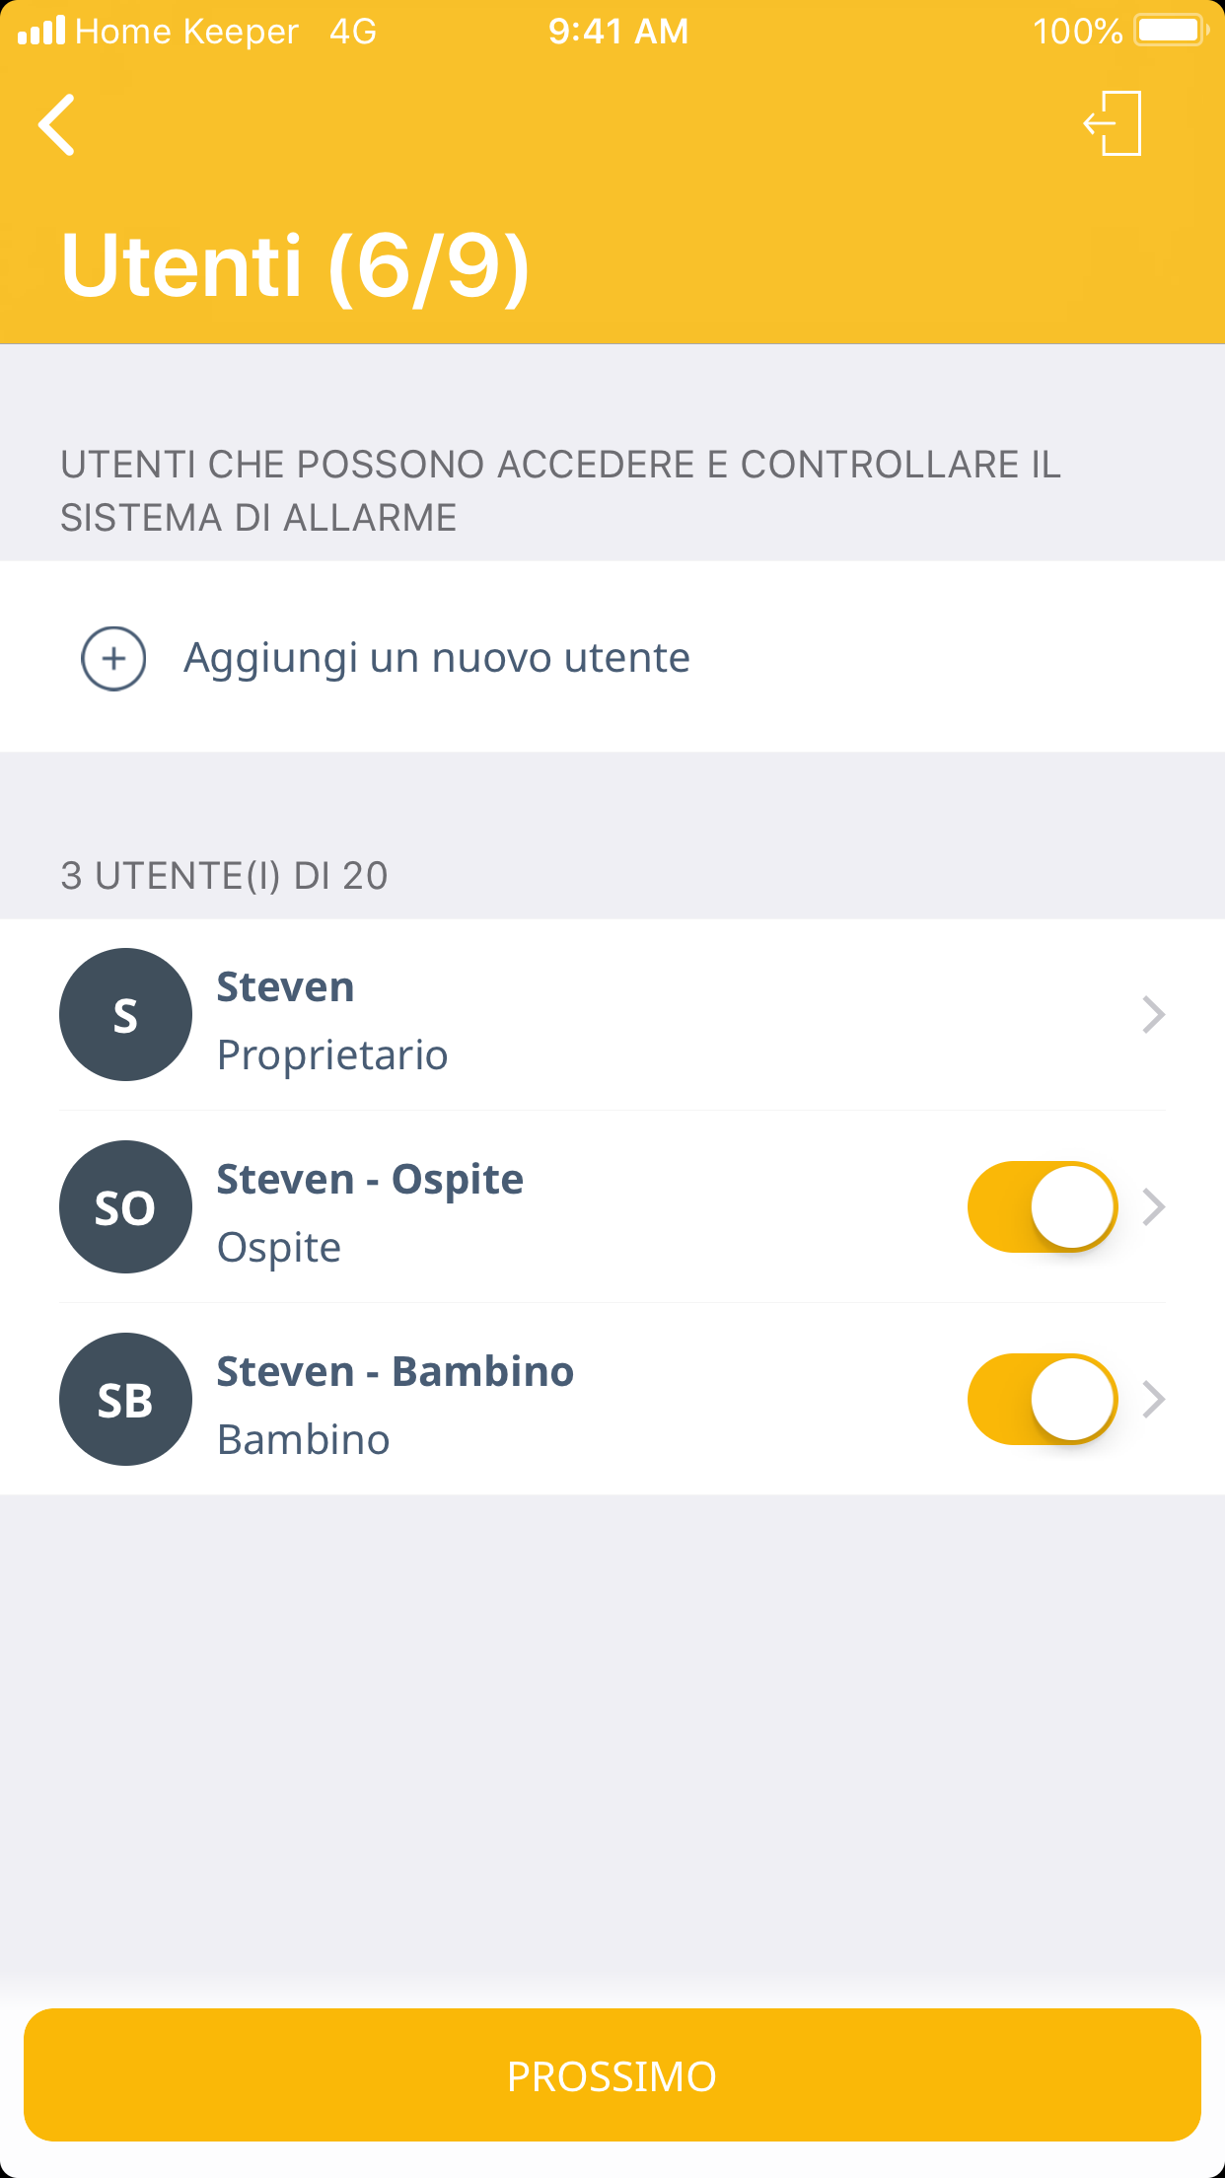Tap the 'SB' avatar circle
This screenshot has width=1225, height=2178.
click(125, 1399)
